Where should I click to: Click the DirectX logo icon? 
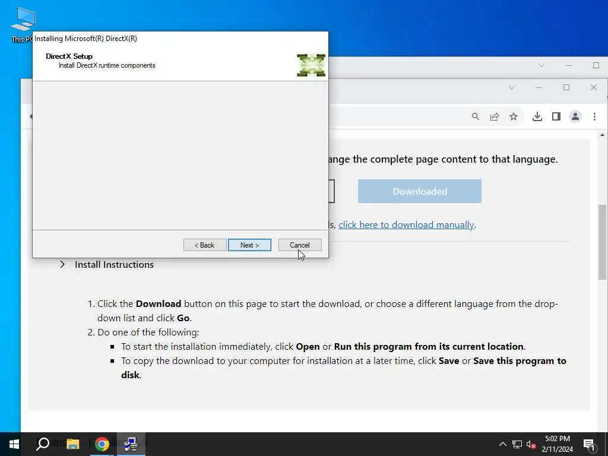point(311,65)
